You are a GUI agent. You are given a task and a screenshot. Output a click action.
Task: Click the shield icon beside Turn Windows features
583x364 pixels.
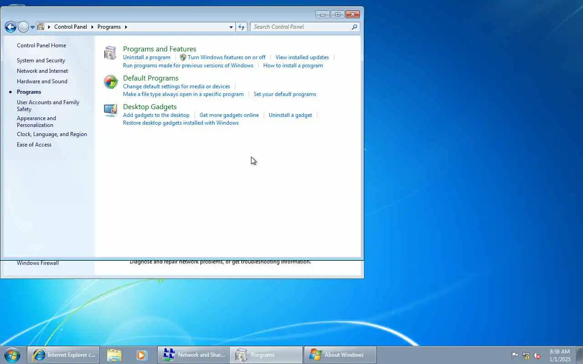click(x=183, y=57)
